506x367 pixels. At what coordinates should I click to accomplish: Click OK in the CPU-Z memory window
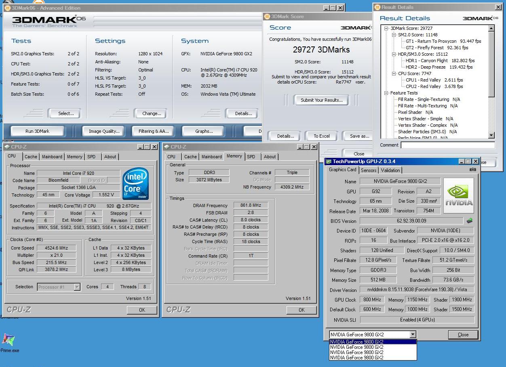point(301,310)
